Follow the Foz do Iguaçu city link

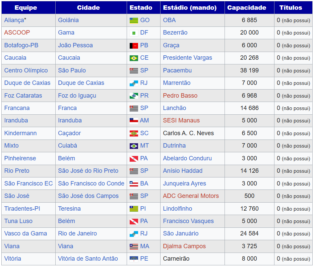click(x=77, y=96)
